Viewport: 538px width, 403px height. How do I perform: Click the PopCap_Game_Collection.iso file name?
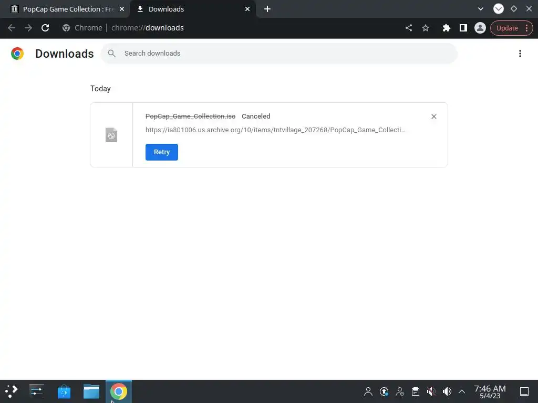coord(190,116)
